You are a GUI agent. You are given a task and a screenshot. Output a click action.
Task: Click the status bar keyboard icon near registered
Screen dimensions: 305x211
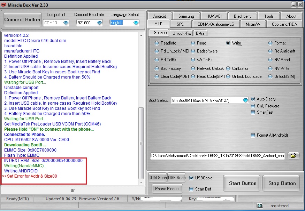click(x=259, y=205)
